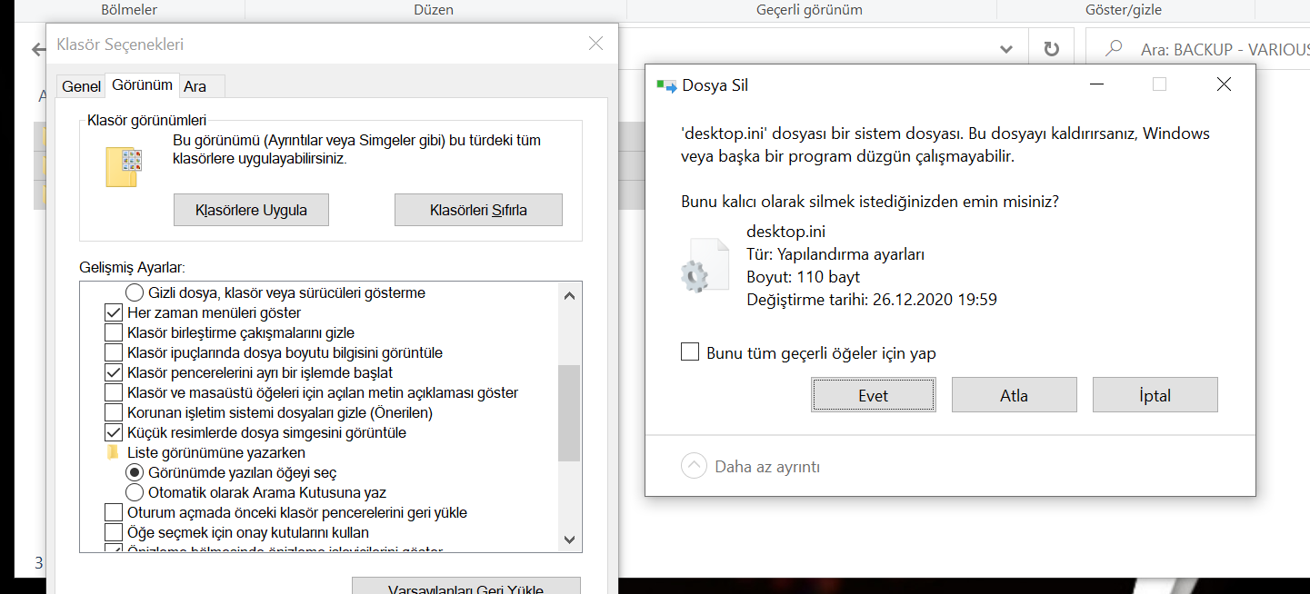Enable 'Korunan işletim sistemi dosyalarını gizle'
1310x594 pixels.
(114, 412)
